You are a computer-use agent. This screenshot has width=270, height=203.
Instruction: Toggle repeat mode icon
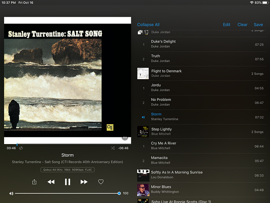click(21, 148)
